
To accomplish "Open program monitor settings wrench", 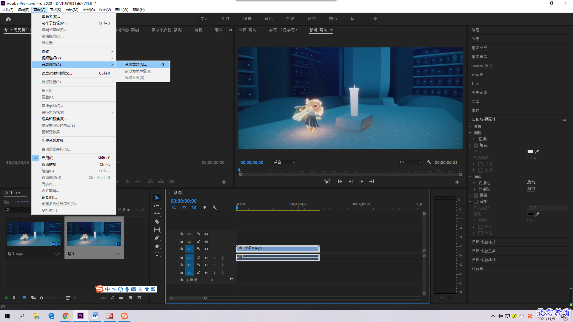I will coord(429,162).
